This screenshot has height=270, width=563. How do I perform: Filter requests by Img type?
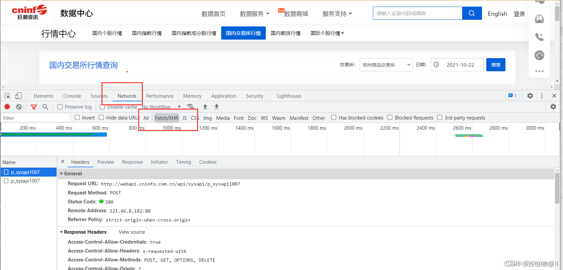tap(208, 118)
